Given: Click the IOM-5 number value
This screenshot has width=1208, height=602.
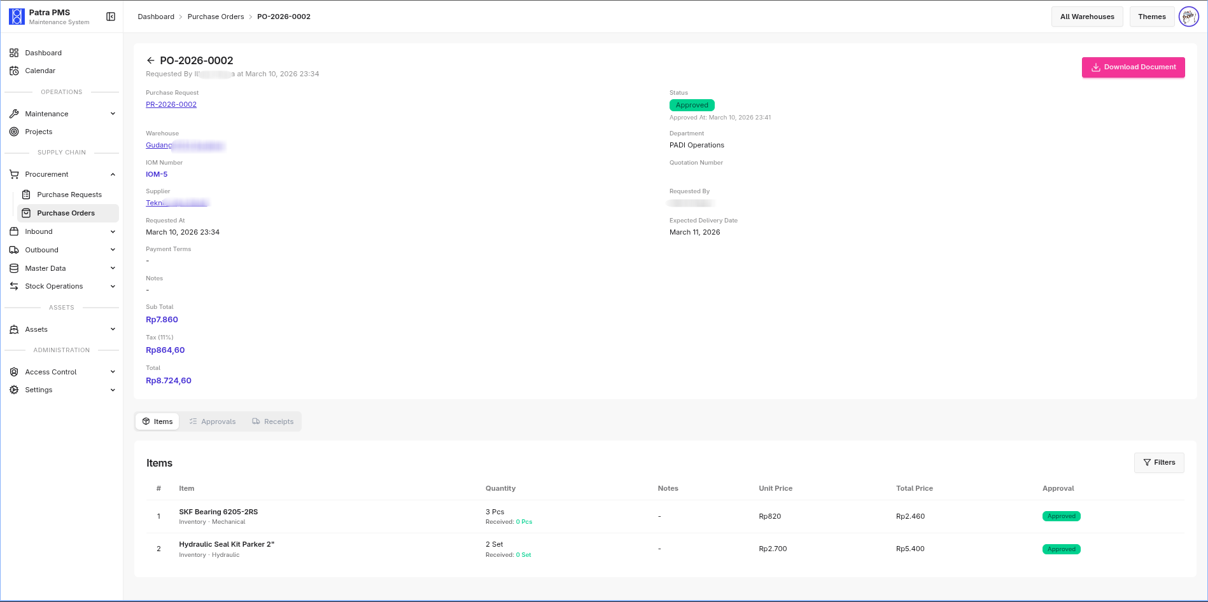Looking at the screenshot, I should pos(157,174).
